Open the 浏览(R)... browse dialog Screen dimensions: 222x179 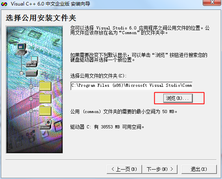(178, 98)
